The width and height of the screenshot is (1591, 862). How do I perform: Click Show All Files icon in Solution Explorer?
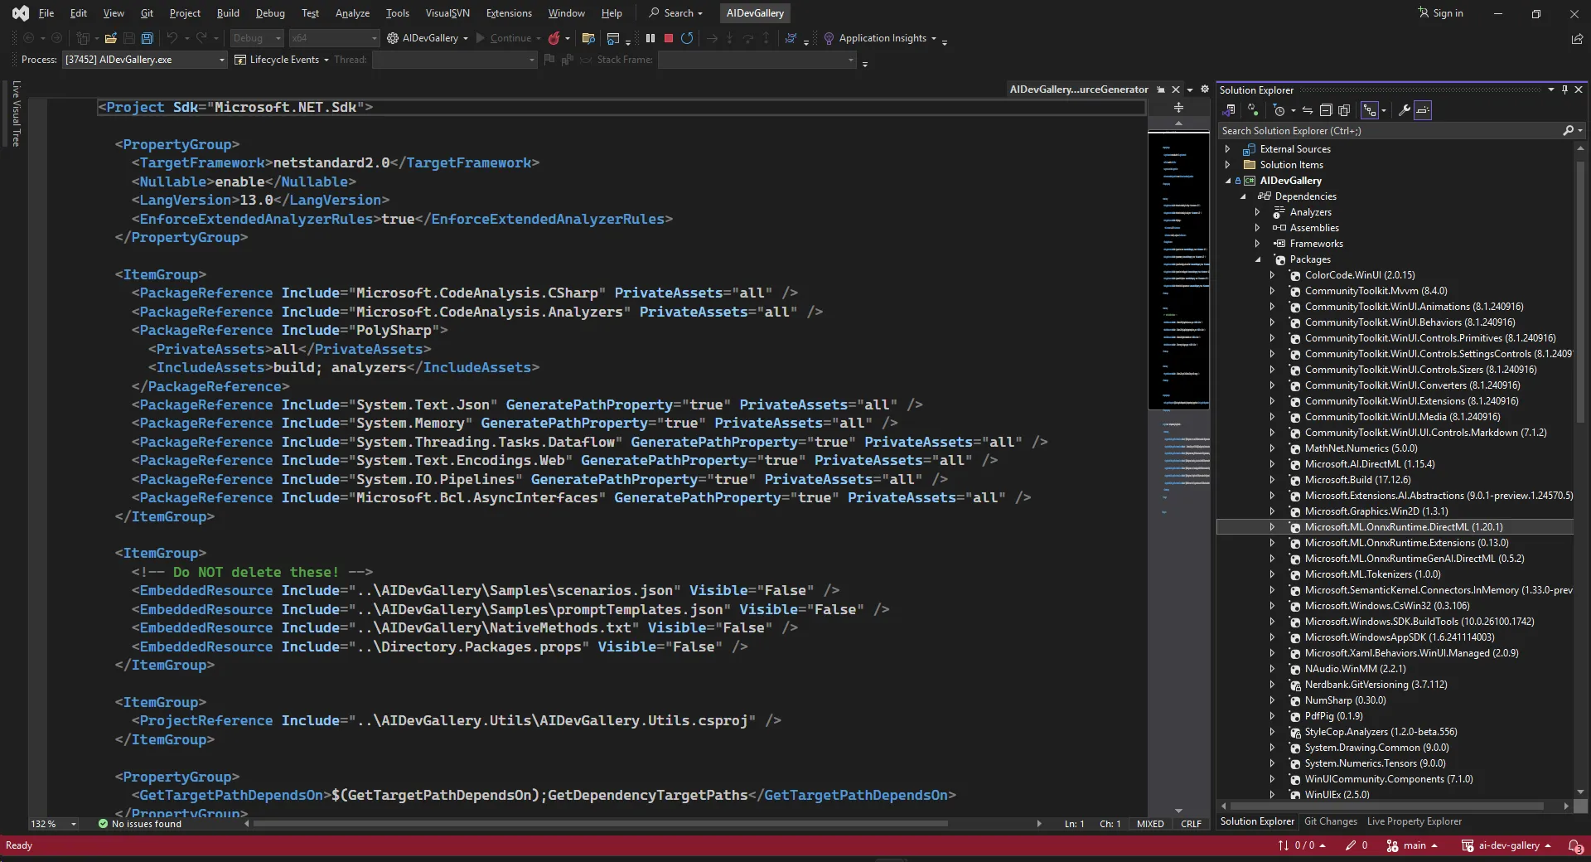pyautogui.click(x=1344, y=110)
